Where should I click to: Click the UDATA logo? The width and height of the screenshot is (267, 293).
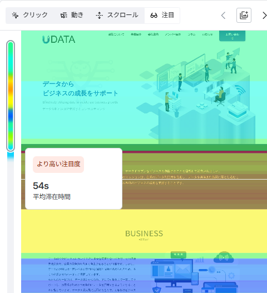[x=59, y=39]
